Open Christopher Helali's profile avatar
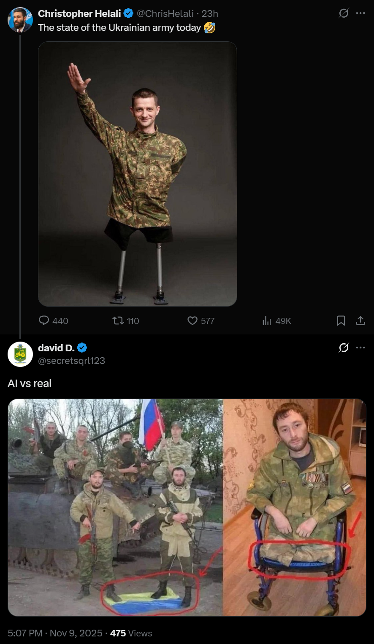 point(20,20)
